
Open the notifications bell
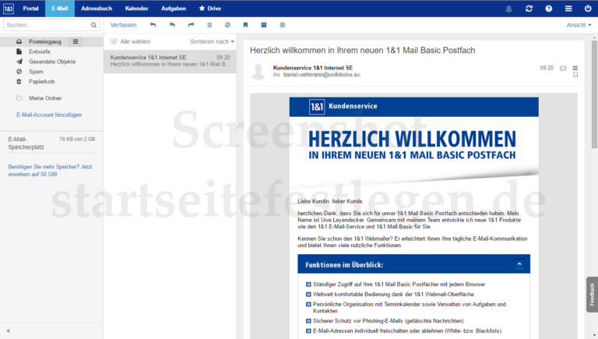(x=508, y=9)
